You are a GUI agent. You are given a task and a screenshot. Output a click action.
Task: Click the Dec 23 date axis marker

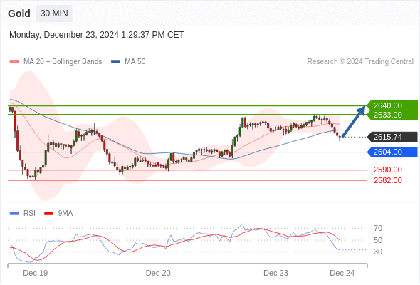point(275,273)
